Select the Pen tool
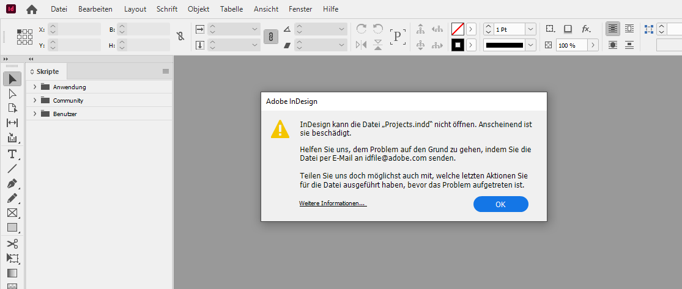The height and width of the screenshot is (289, 682). (x=12, y=183)
